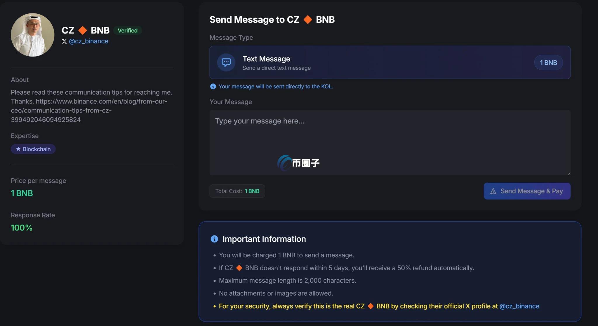Click the Important Information info icon
598x326 pixels.
click(x=214, y=239)
